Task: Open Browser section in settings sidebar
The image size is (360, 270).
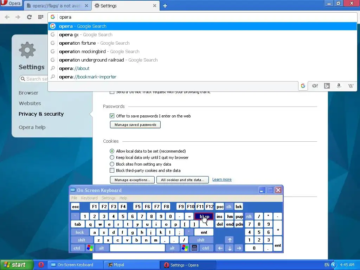Action: click(28, 93)
